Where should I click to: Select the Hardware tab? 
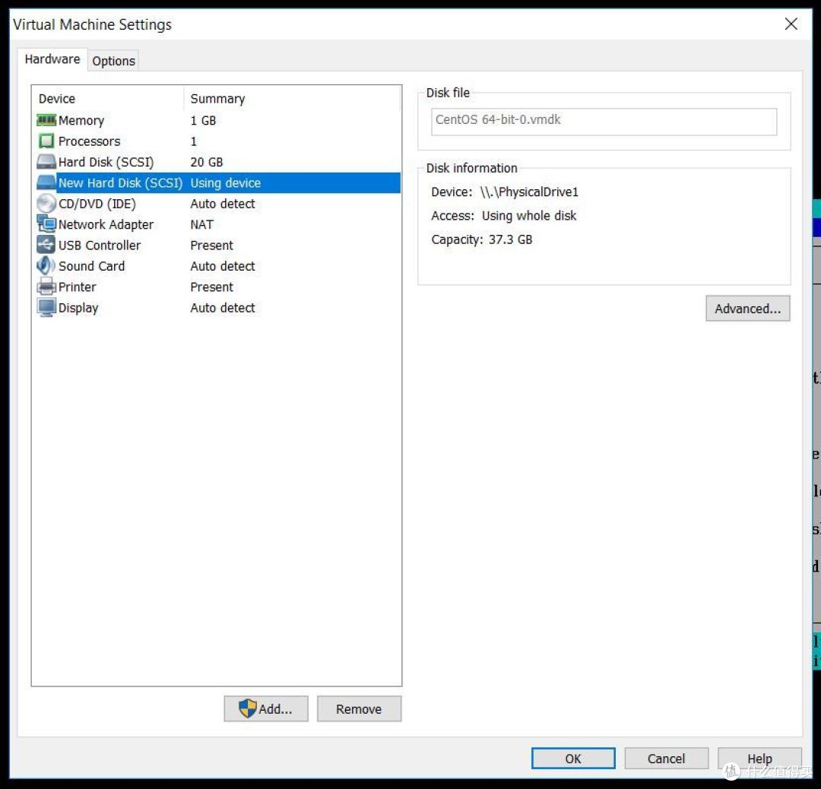pos(52,59)
